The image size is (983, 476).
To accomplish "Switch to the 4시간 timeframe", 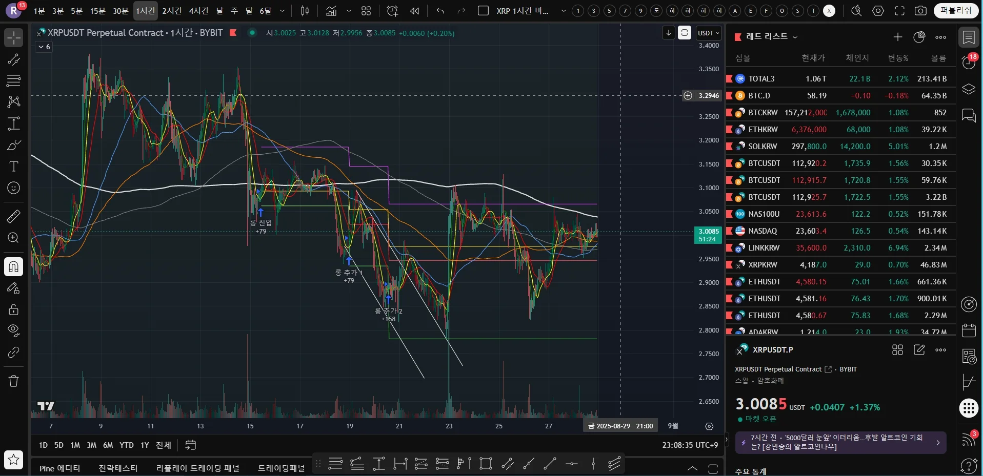I will tap(198, 11).
